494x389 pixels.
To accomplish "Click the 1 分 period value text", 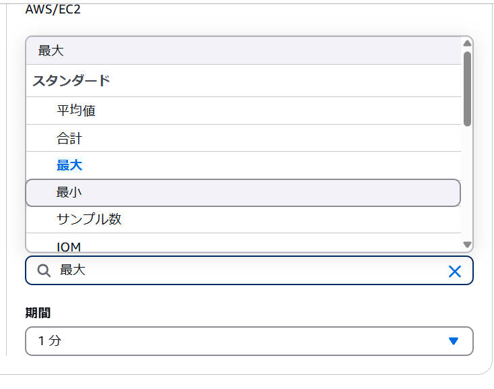I will [49, 341].
